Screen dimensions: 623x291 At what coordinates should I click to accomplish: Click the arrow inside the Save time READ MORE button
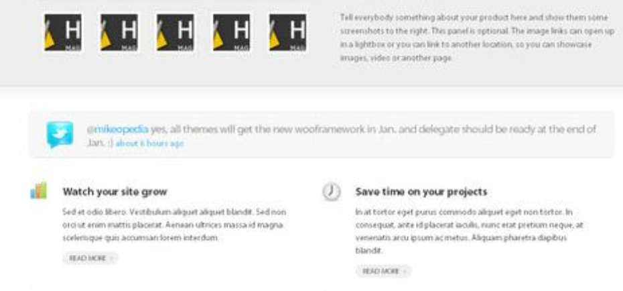(405, 272)
